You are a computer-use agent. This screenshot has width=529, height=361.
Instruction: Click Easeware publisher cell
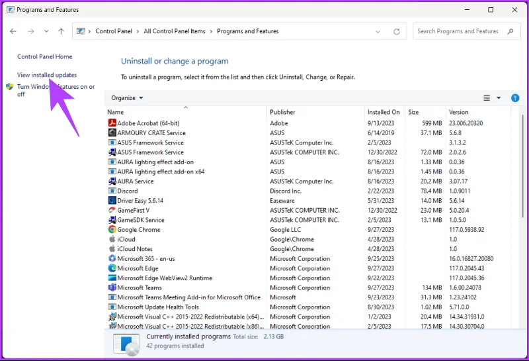pos(282,201)
